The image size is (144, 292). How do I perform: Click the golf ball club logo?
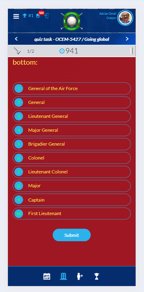click(x=72, y=21)
